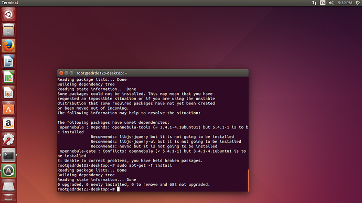The height and width of the screenshot is (203, 362).
Task: Click the '0 upgraded, 0 newly installed' line
Action: [x=134, y=185]
